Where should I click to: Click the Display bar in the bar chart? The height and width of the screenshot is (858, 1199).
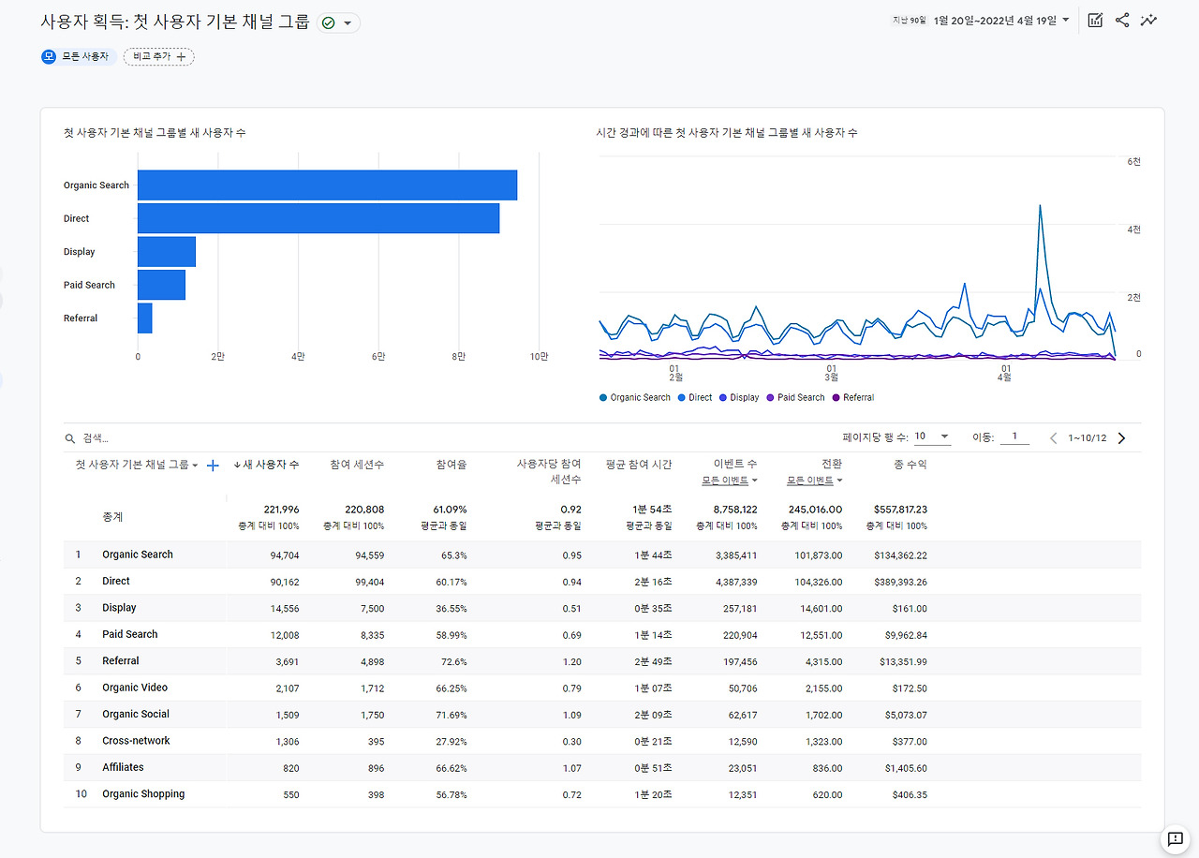[167, 252]
